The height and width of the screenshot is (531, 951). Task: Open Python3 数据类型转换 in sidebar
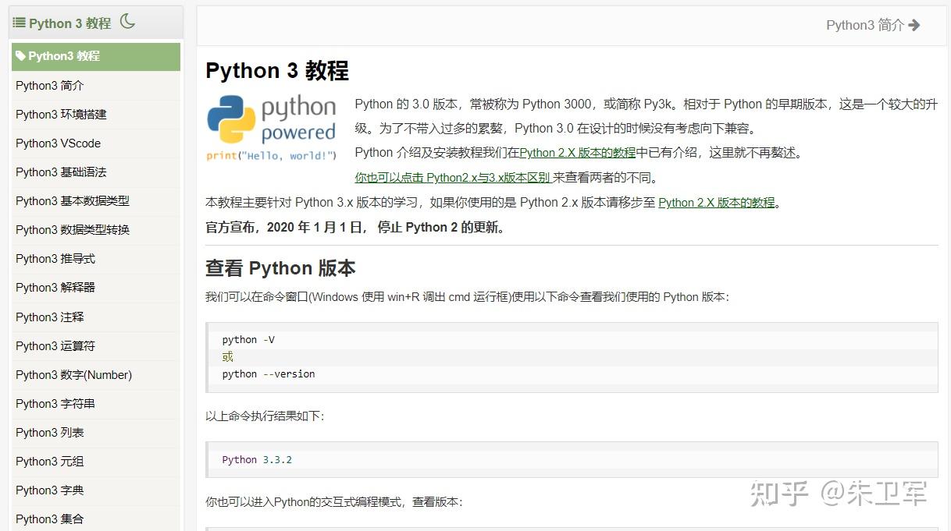[x=73, y=229]
